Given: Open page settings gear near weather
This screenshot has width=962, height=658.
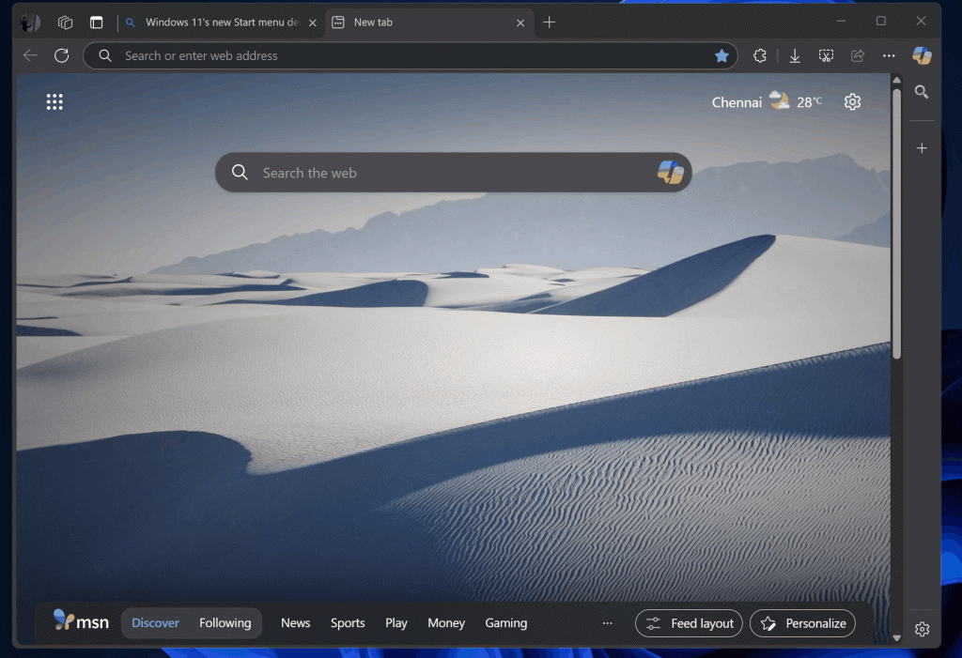Looking at the screenshot, I should tap(852, 101).
